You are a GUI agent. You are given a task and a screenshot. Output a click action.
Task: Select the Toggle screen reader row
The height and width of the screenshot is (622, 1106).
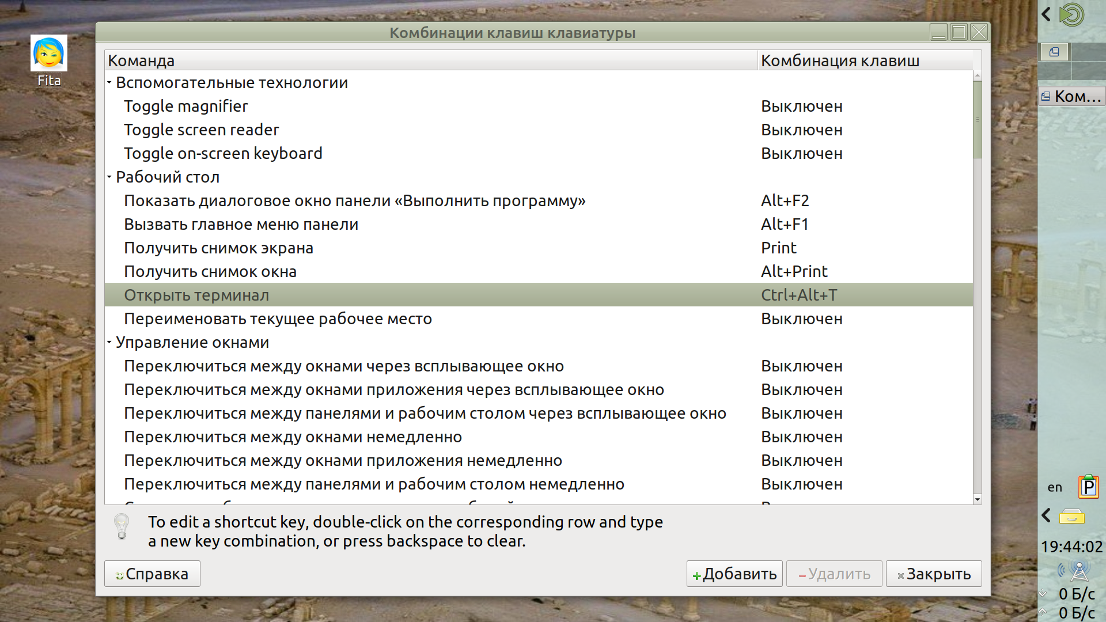201,130
